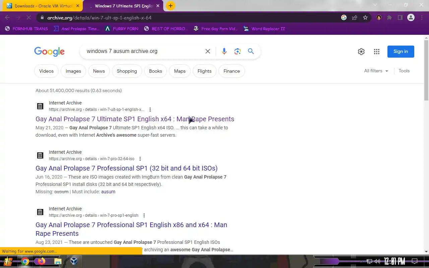Open Firefox from the taskbar
Image resolution: width=429 pixels, height=268 pixels.
click(41, 261)
